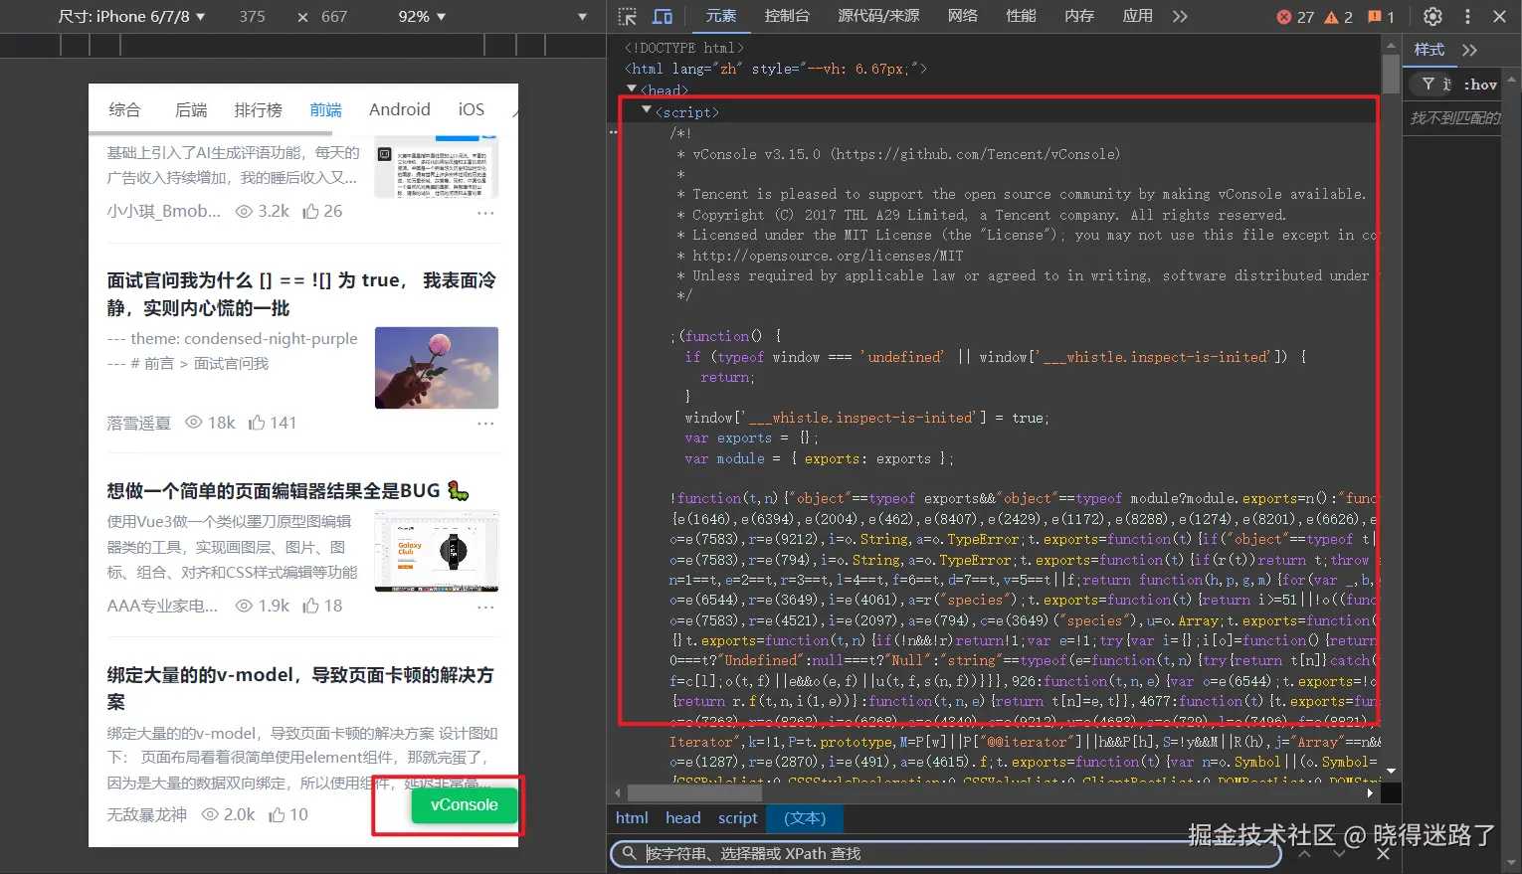Open more options for 落雪遥夏 article
The height and width of the screenshot is (874, 1522).
485,423
